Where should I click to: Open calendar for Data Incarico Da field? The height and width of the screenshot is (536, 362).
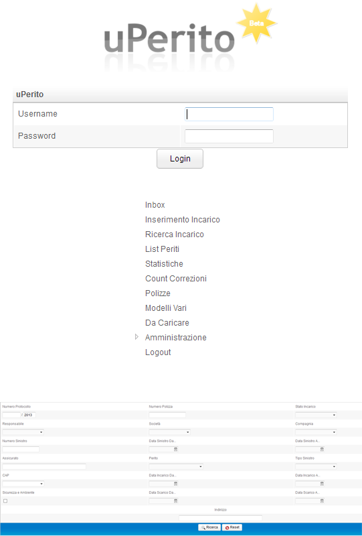176,484
